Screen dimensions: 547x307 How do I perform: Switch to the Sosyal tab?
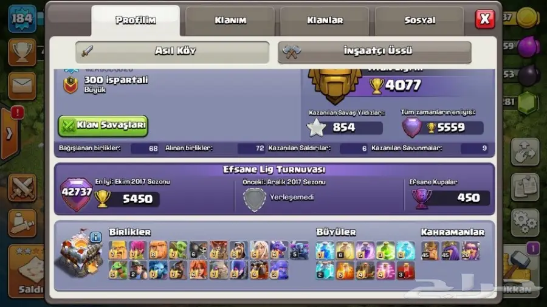[419, 21]
